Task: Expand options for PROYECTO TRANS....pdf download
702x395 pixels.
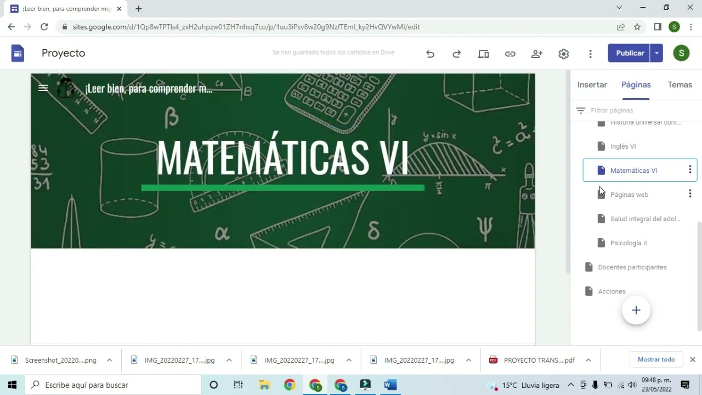Action: pyautogui.click(x=588, y=360)
